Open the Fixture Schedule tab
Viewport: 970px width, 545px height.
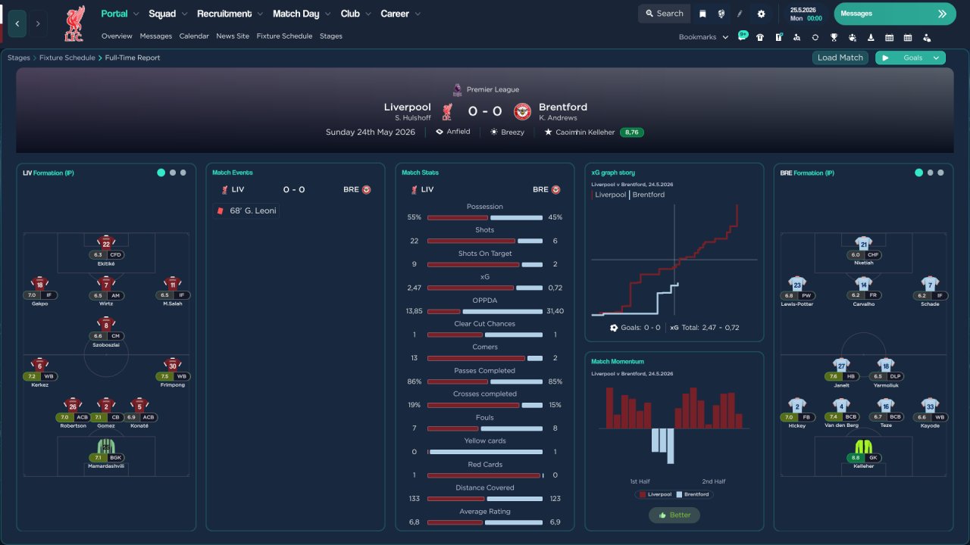[x=284, y=36]
